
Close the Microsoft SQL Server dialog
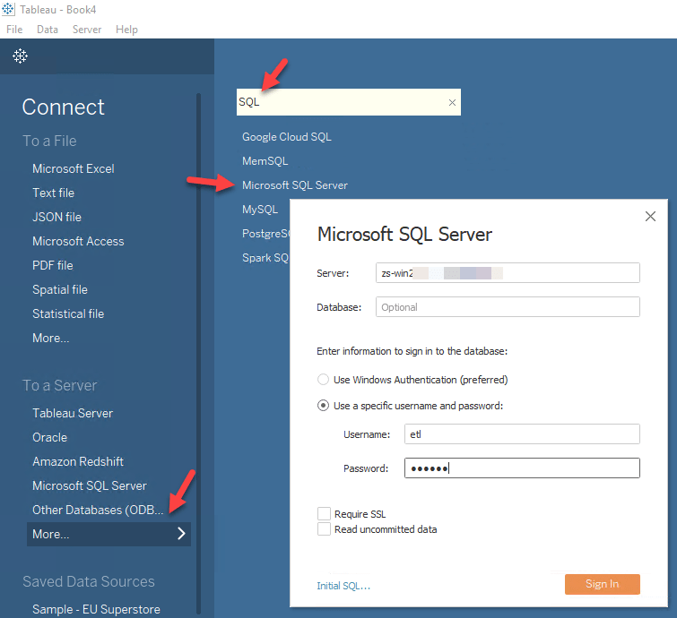(x=650, y=217)
